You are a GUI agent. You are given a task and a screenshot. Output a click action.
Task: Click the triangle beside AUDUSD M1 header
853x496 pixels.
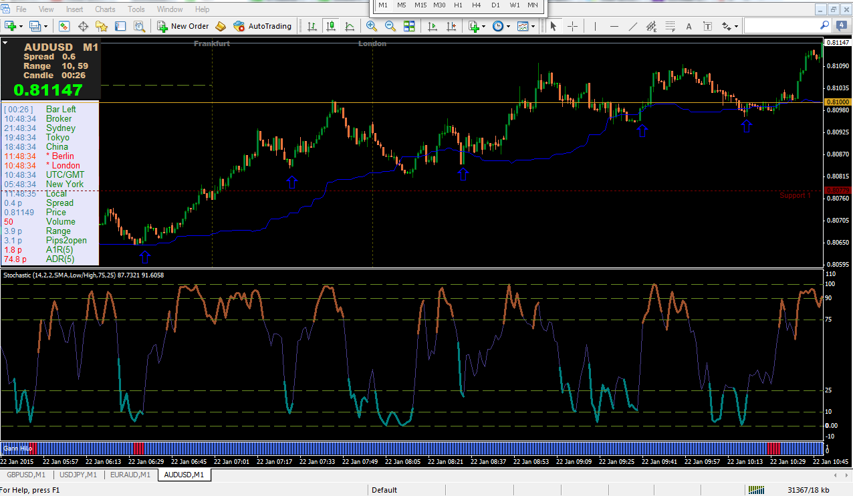[5, 43]
